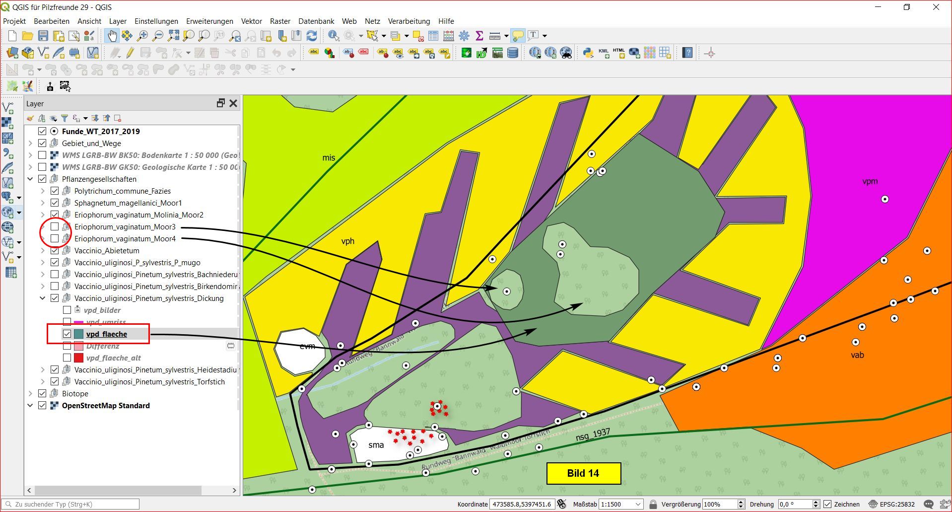Enable the Eriophorum_vaginatum_Moor3 layer checkbox
Image resolution: width=952 pixels, height=512 pixels.
55,227
